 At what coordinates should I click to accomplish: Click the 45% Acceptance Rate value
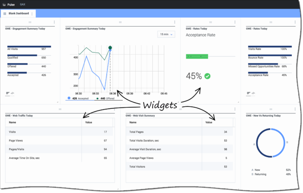[194, 76]
